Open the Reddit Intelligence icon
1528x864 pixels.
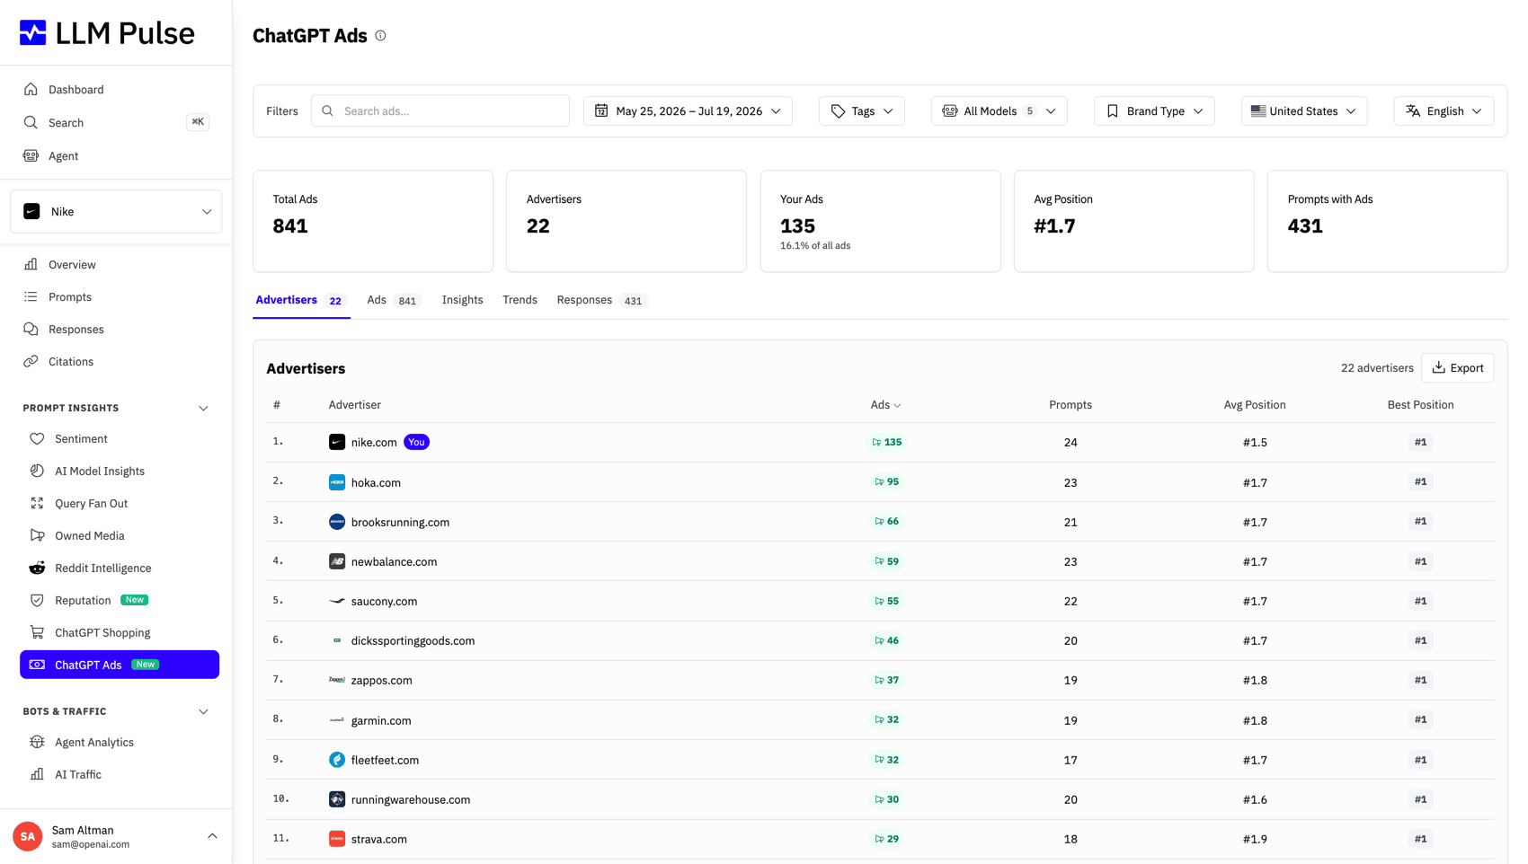[x=37, y=568]
